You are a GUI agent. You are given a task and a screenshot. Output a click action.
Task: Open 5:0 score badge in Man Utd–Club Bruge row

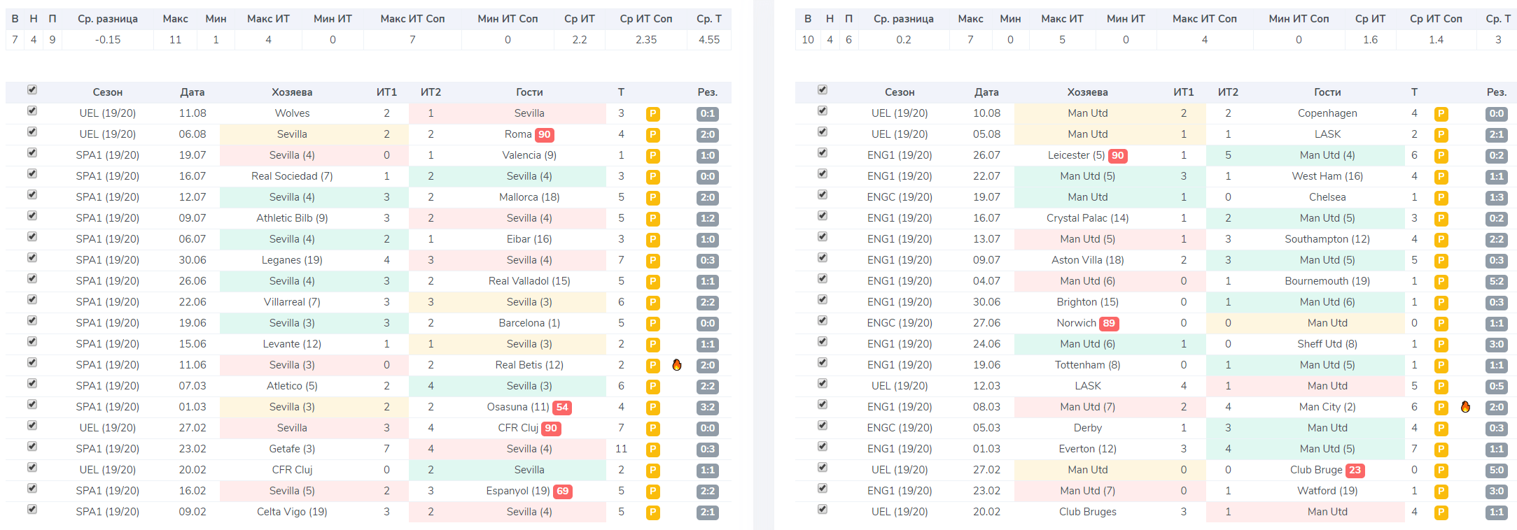tap(1496, 471)
